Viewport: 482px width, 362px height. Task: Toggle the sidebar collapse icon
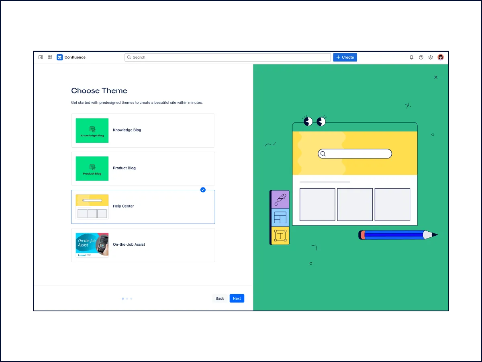[41, 58]
